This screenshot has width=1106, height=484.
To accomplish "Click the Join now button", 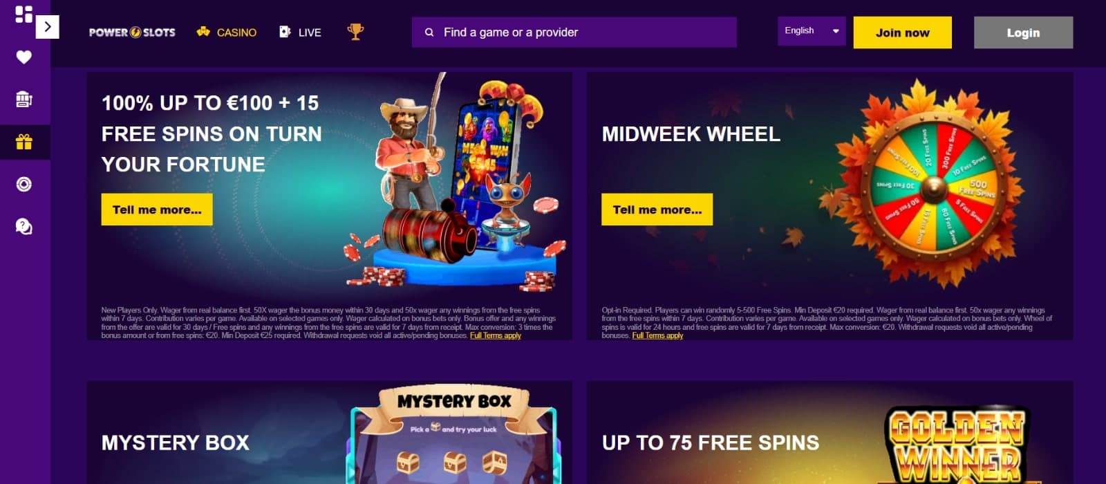I will point(902,32).
